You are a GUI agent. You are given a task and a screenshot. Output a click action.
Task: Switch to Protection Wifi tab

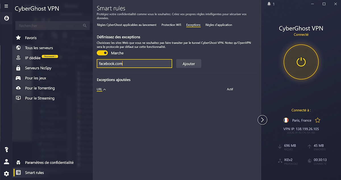point(171,25)
